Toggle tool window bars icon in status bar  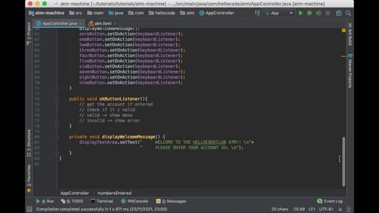point(29,209)
